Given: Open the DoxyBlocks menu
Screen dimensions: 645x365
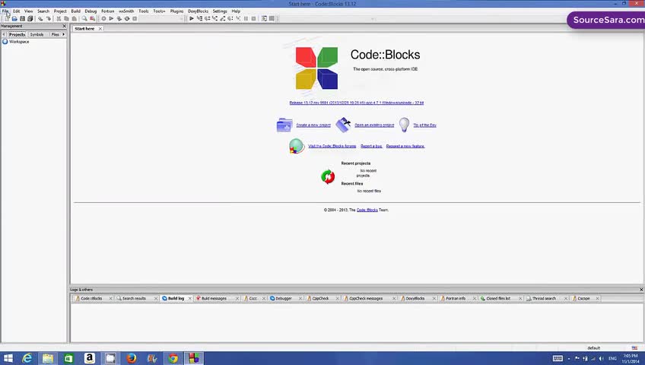Looking at the screenshot, I should click(x=199, y=11).
